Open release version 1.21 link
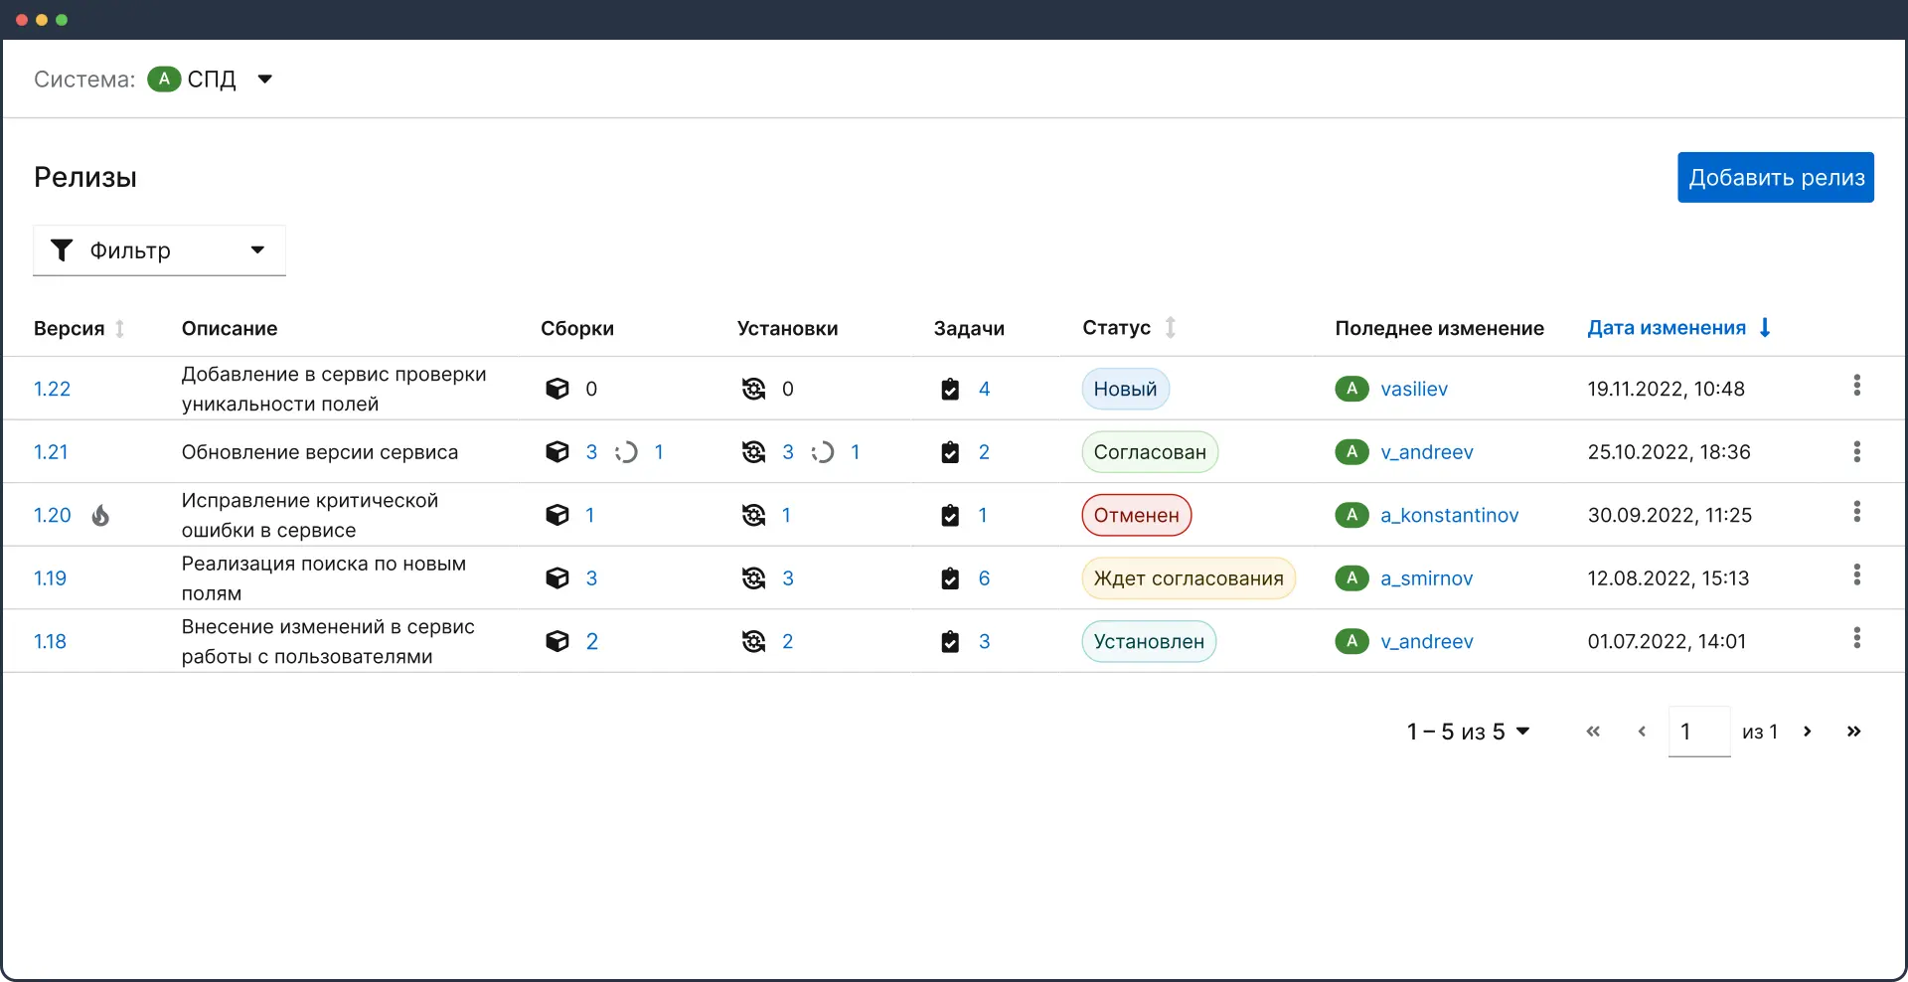 click(51, 452)
